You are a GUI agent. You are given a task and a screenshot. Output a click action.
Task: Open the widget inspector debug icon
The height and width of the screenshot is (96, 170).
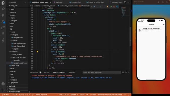tap(117, 7)
